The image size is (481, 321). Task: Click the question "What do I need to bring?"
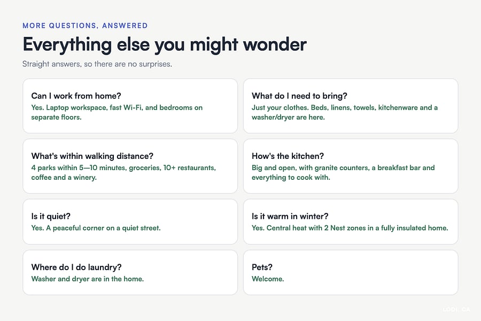click(299, 96)
